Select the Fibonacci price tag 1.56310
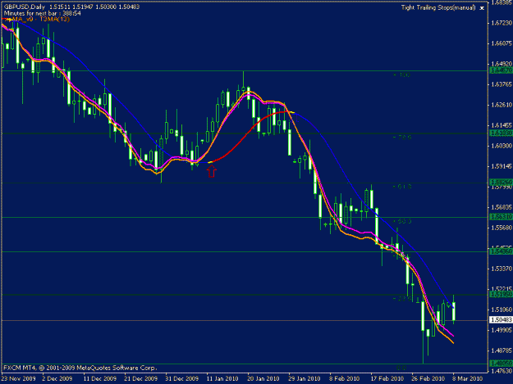The height and width of the screenshot is (384, 513). (502, 217)
